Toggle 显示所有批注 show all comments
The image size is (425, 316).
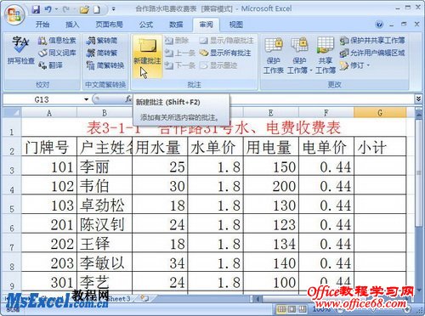tap(225, 53)
